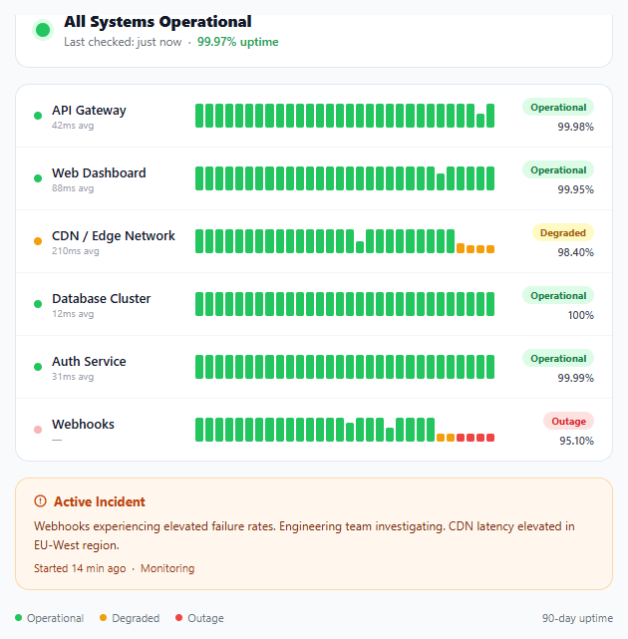Image resolution: width=628 pixels, height=639 pixels.
Task: Click the 42ms avg latency value
Action: pos(73,126)
